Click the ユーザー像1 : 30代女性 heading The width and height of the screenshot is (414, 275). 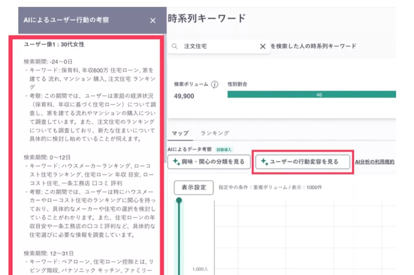coord(54,44)
